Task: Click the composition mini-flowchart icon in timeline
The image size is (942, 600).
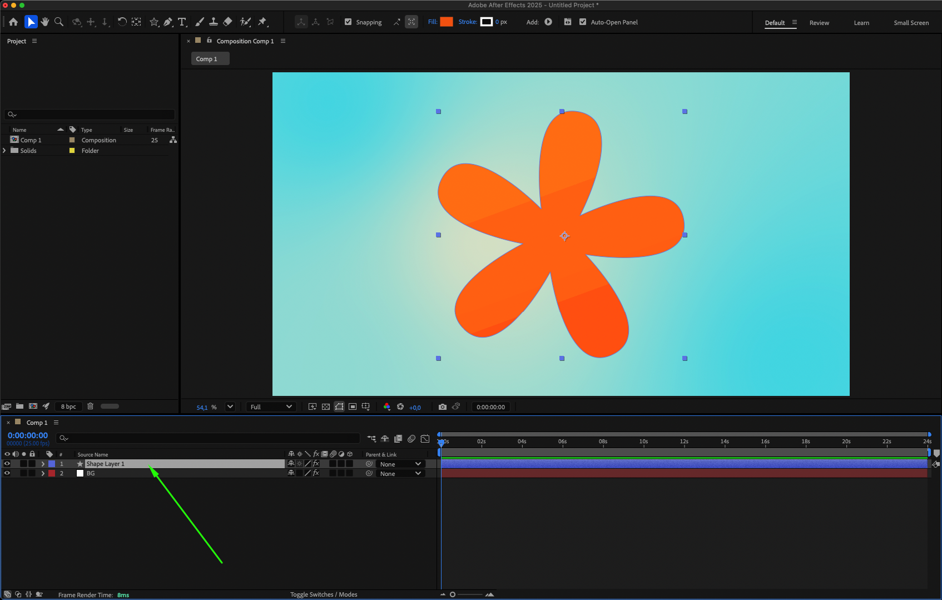Action: pyautogui.click(x=371, y=439)
